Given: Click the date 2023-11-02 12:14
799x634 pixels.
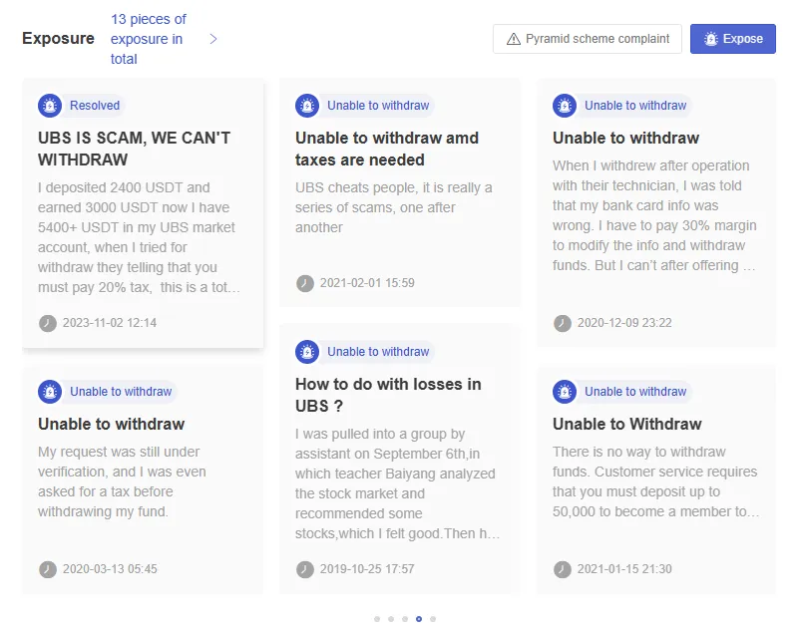Looking at the screenshot, I should [110, 323].
